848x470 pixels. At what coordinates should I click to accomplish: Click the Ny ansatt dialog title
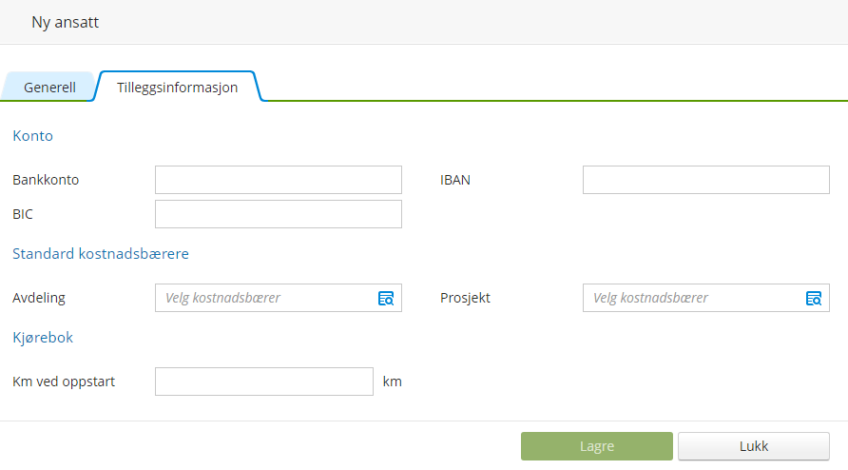click(65, 22)
